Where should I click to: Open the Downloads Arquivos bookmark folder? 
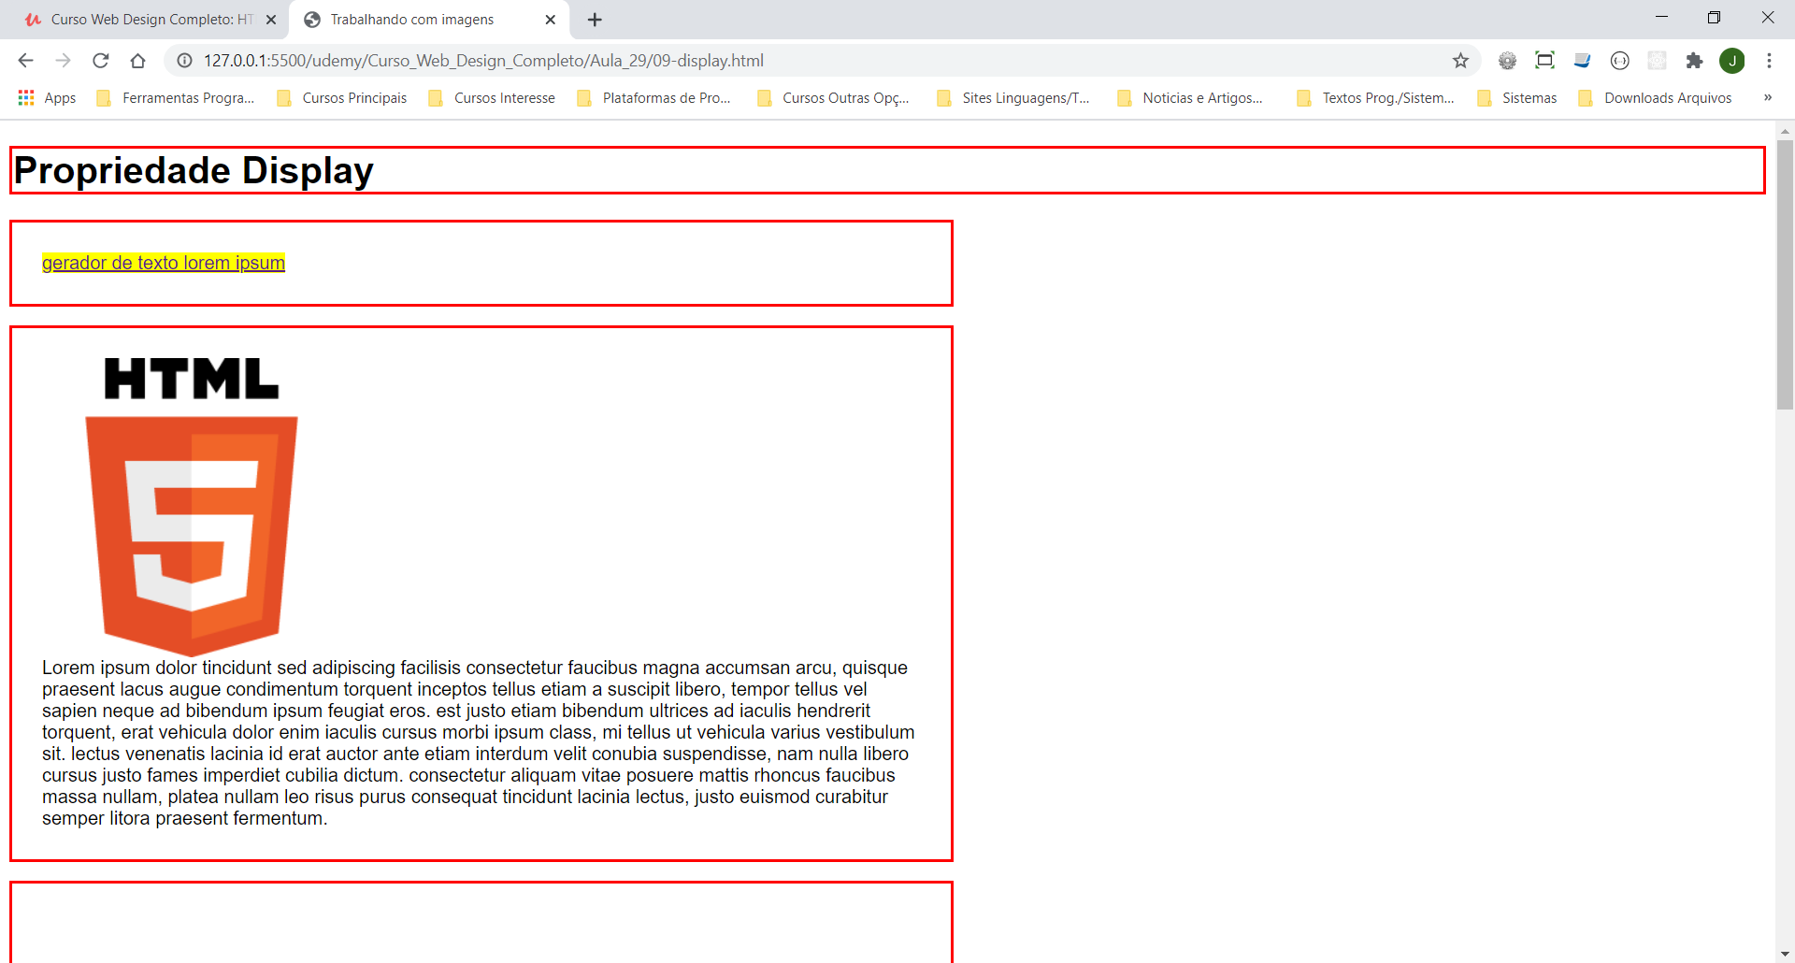(x=1655, y=98)
